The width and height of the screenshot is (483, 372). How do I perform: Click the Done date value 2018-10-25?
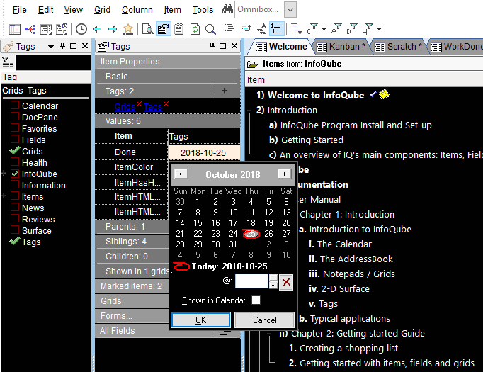pos(203,152)
